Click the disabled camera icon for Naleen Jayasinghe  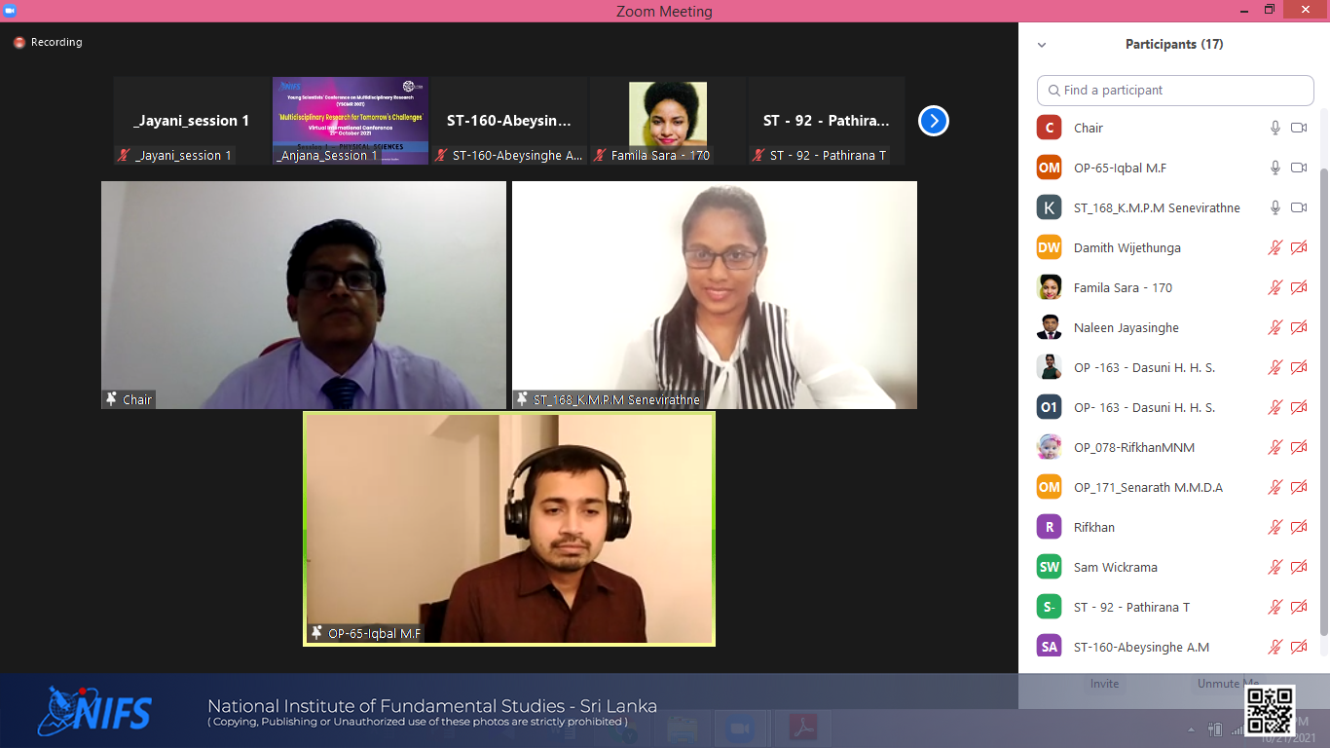coord(1298,327)
